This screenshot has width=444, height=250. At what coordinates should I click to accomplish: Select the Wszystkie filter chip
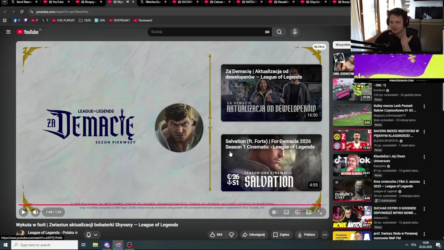coord(343,45)
